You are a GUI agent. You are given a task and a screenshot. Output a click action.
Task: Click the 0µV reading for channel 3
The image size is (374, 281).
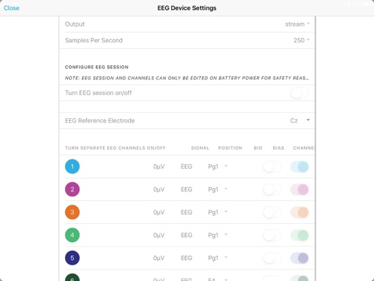159,212
